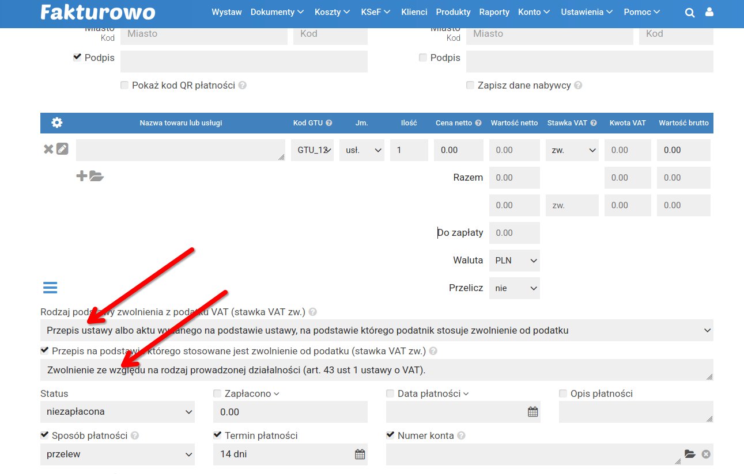This screenshot has height=474, width=744.
Task: Add a new item row with plus icon
Action: tap(82, 176)
